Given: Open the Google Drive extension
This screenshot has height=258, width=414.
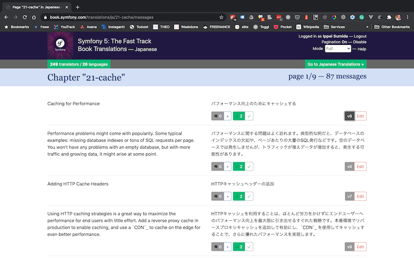Looking at the screenshot, I should pyautogui.click(x=251, y=18).
